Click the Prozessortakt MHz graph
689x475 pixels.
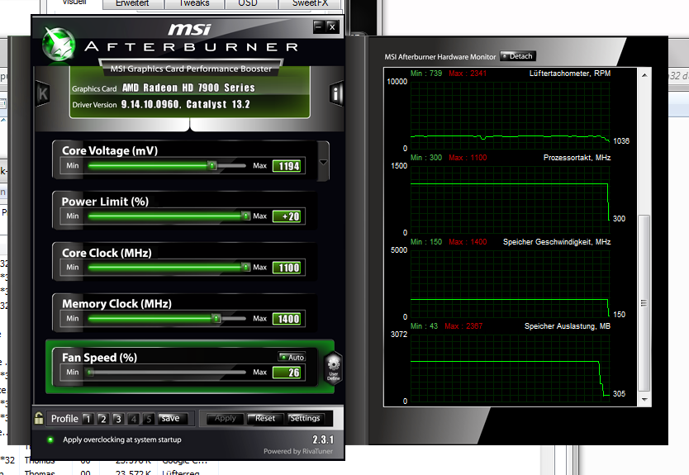(x=511, y=199)
